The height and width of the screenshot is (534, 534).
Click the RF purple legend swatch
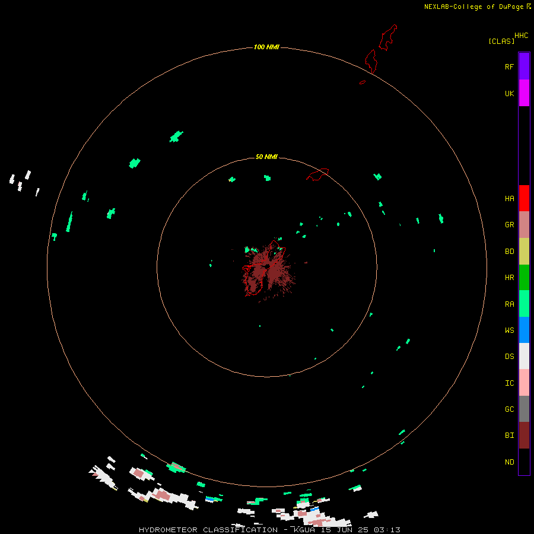(x=524, y=66)
